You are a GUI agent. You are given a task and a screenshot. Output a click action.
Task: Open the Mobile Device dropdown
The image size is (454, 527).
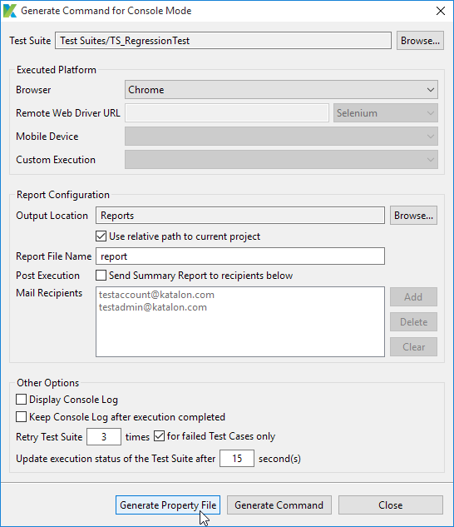pos(281,136)
